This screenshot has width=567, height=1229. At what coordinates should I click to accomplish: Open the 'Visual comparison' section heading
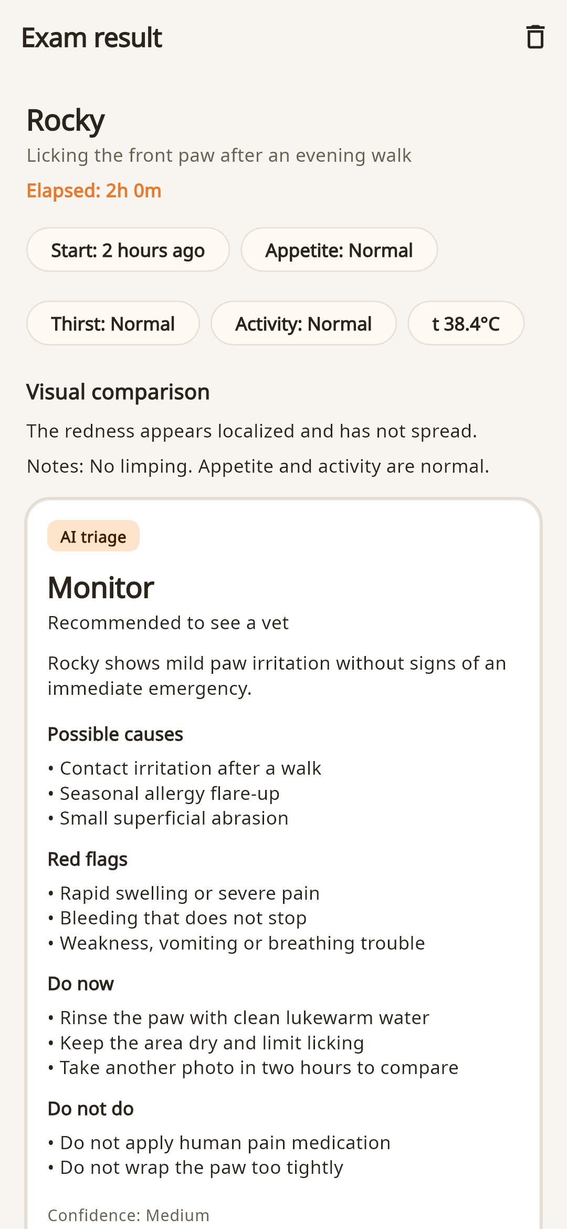click(x=118, y=392)
